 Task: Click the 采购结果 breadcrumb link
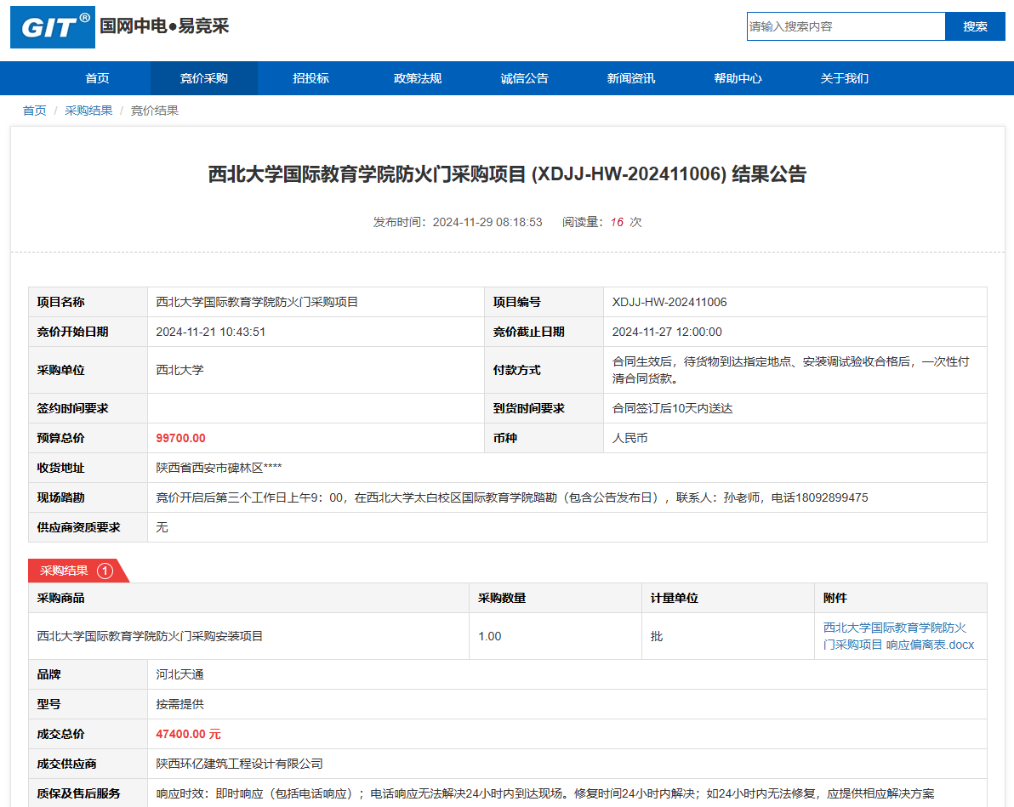(x=88, y=111)
